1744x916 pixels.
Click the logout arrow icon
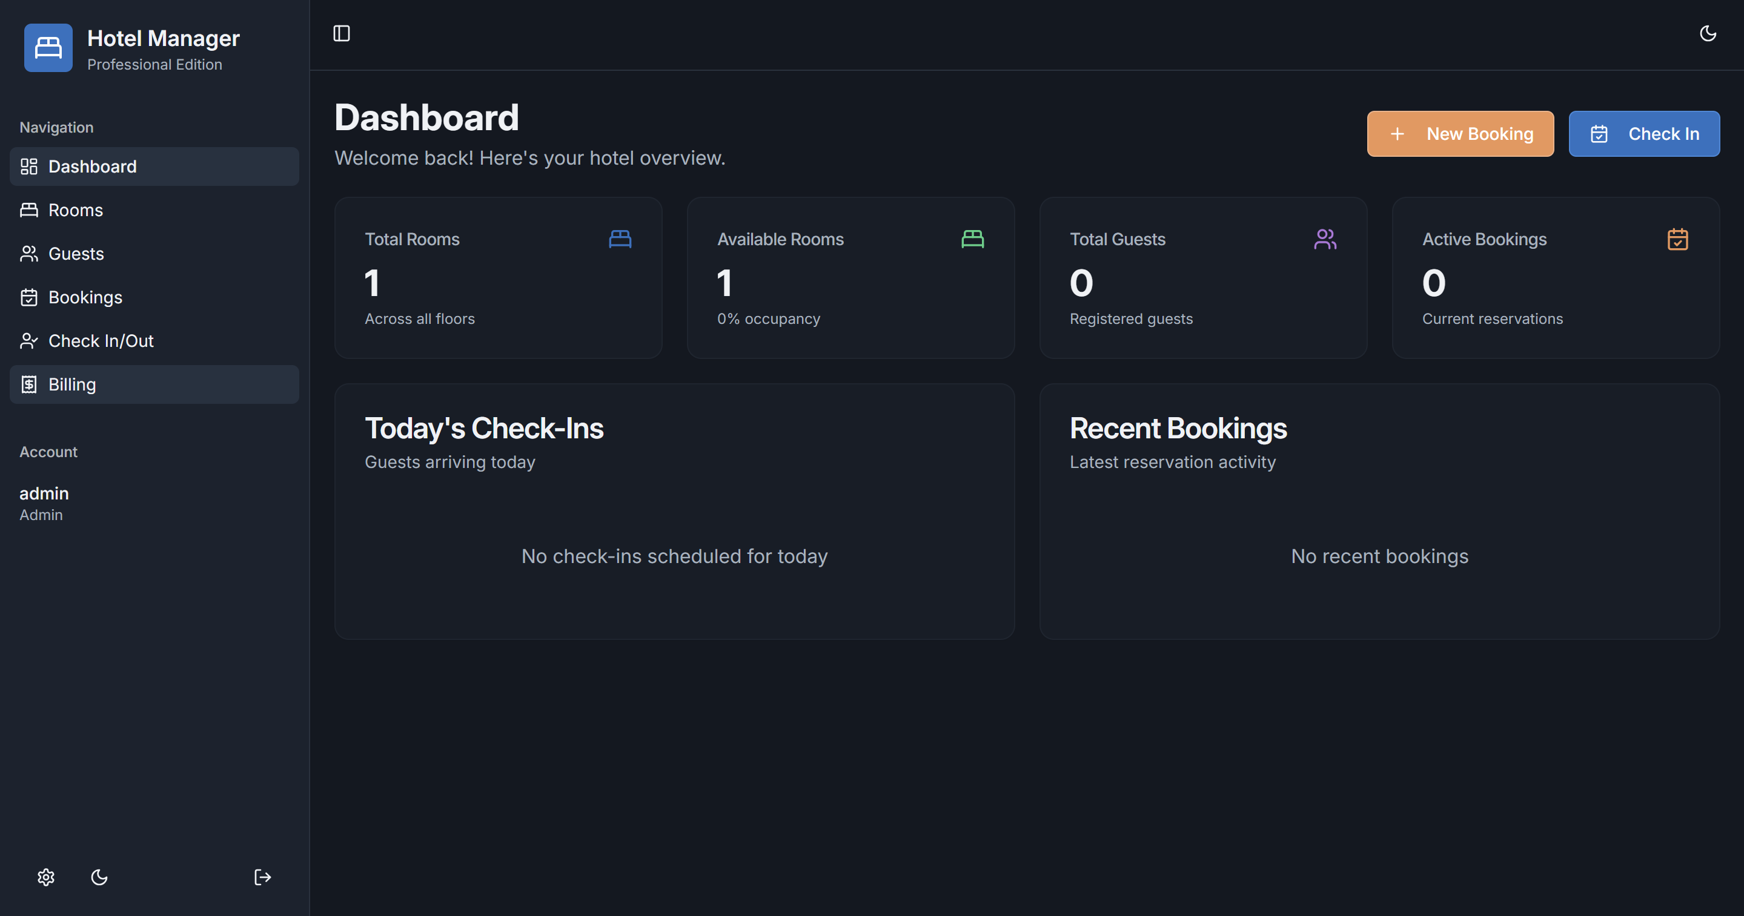[262, 877]
